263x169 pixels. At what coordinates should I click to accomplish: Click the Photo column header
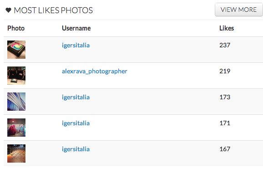pos(16,28)
